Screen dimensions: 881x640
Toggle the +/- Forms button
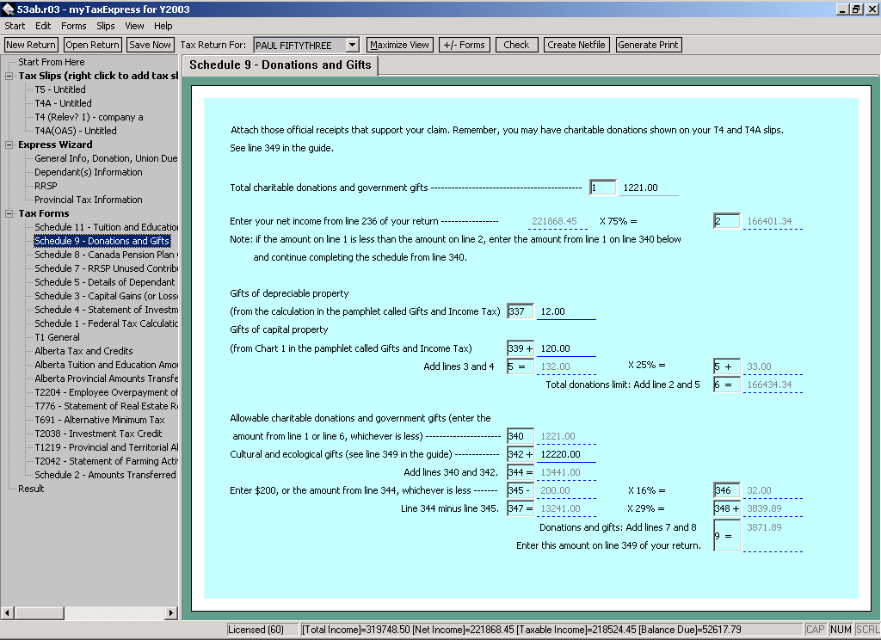(464, 45)
